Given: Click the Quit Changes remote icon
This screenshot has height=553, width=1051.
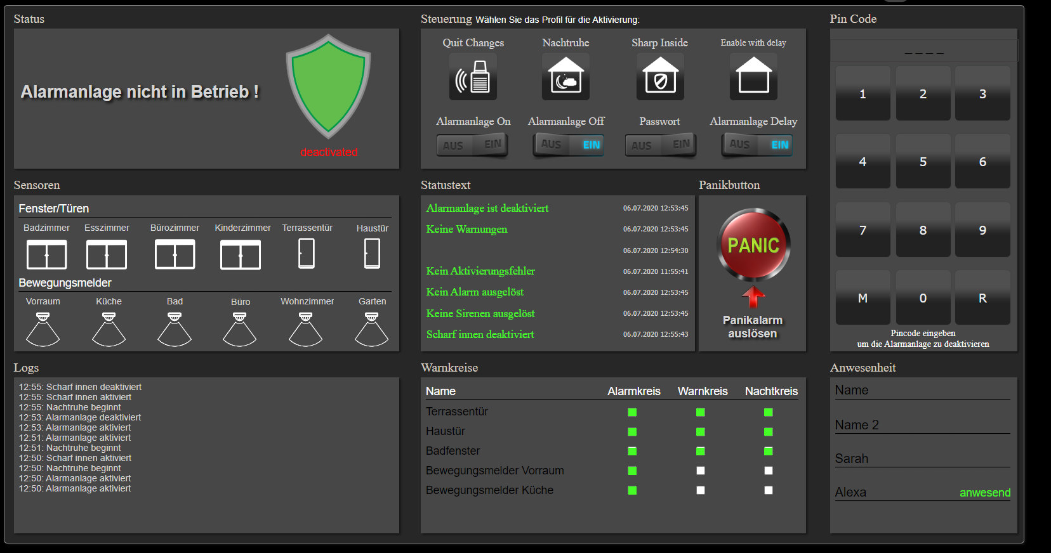Looking at the screenshot, I should [473, 76].
